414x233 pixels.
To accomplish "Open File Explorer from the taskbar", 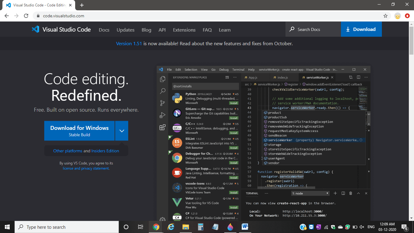I will pyautogui.click(x=186, y=227).
